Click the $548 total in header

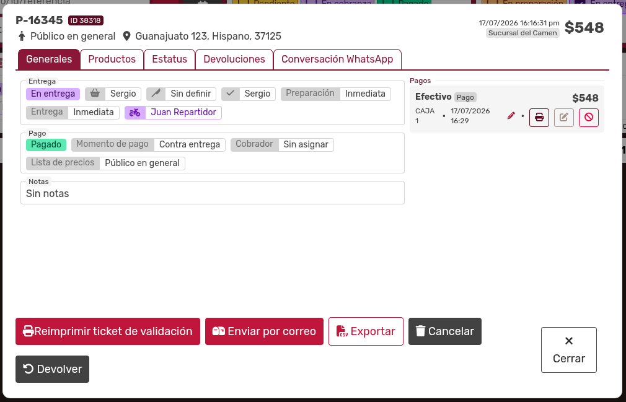point(584,27)
